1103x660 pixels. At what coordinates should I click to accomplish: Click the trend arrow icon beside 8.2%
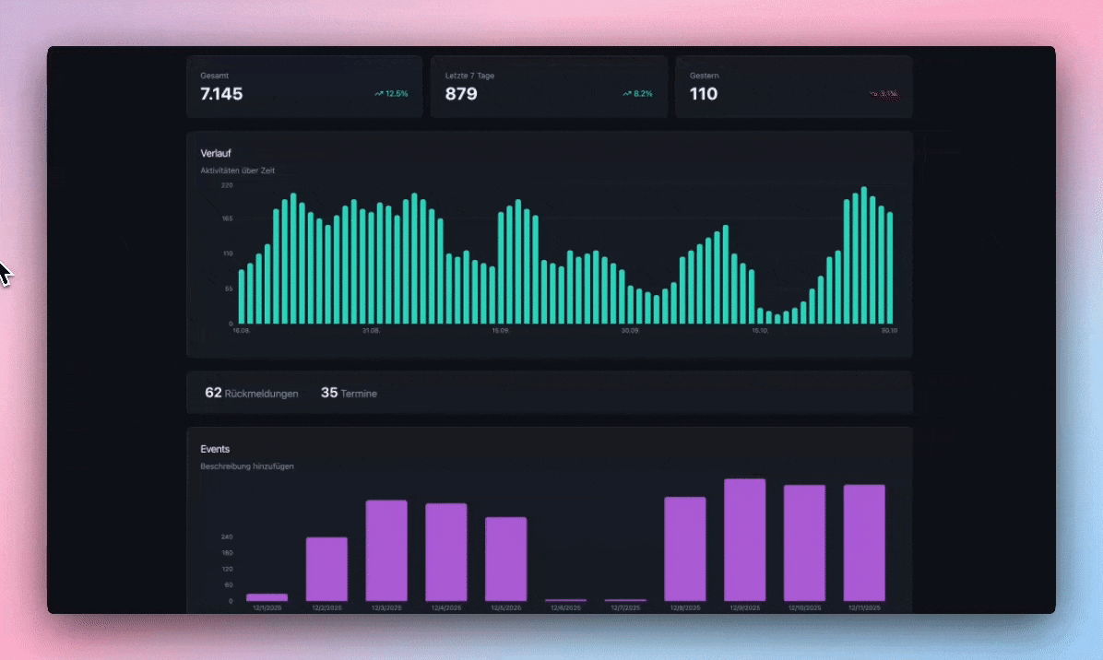coord(627,94)
